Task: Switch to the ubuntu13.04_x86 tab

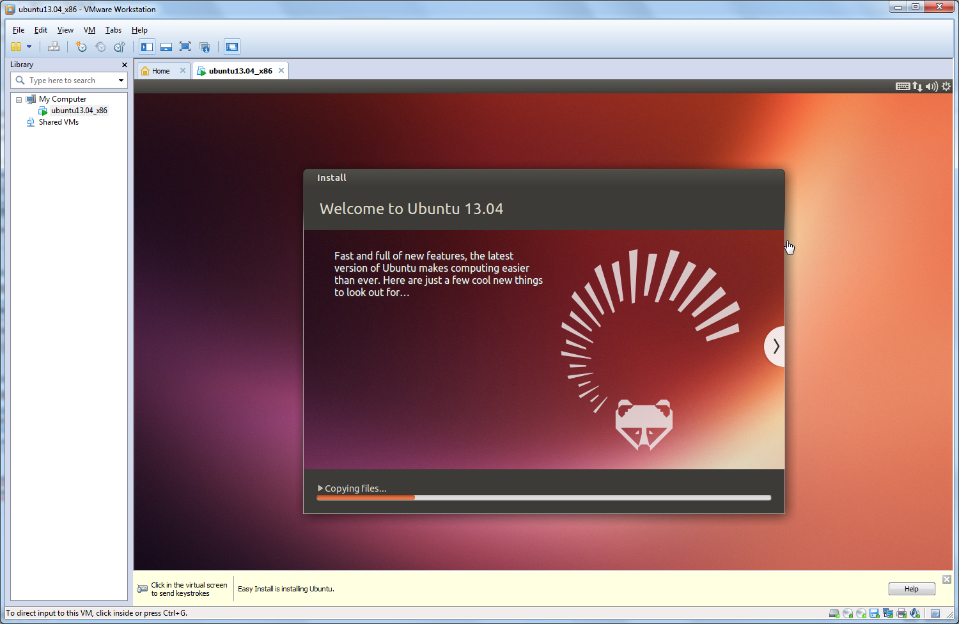Action: click(x=240, y=71)
